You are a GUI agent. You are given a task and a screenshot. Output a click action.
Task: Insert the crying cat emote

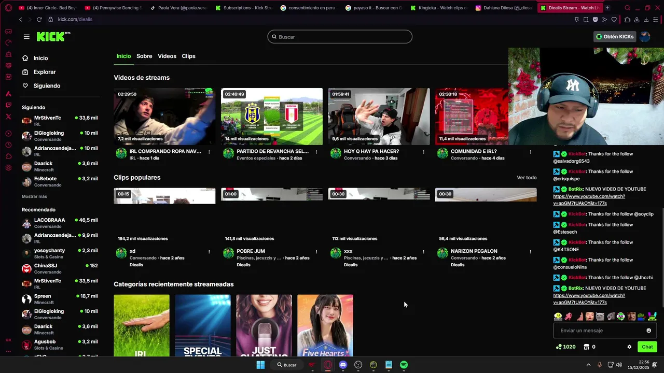point(600,316)
